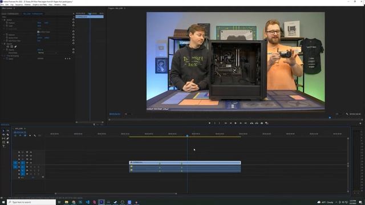
Task: Pick the free draw bezier mask pen
Action: pos(15,47)
